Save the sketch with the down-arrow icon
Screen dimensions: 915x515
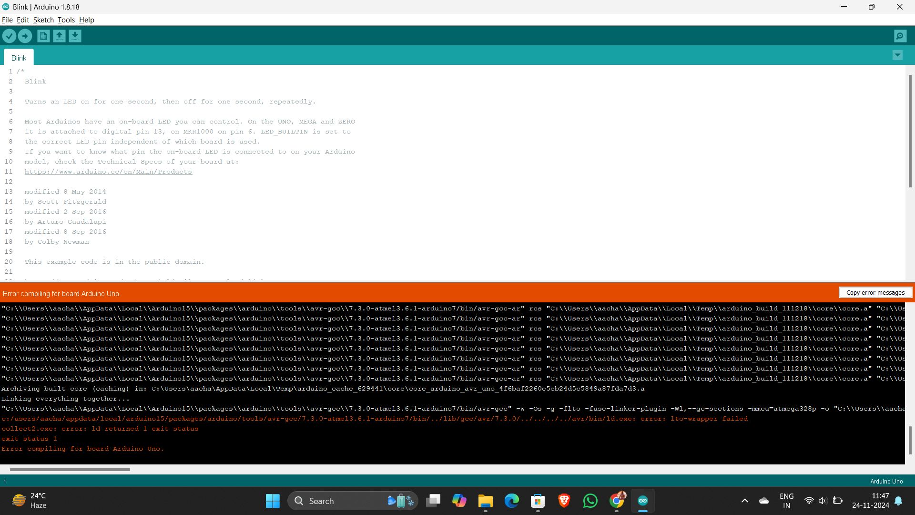pos(75,36)
